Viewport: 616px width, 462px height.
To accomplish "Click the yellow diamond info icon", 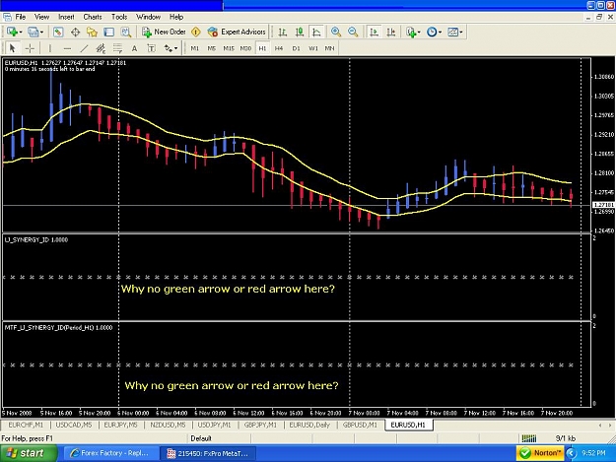I will 196,33.
